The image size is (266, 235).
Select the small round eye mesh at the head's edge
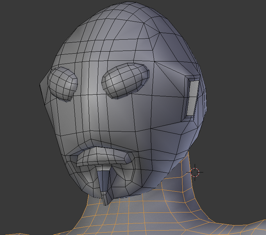(63, 84)
